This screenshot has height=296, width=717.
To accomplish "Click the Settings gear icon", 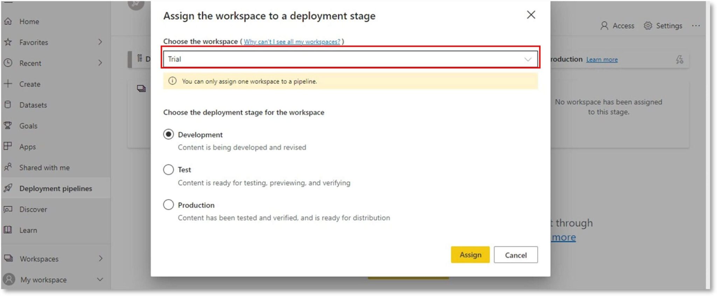I will [648, 26].
